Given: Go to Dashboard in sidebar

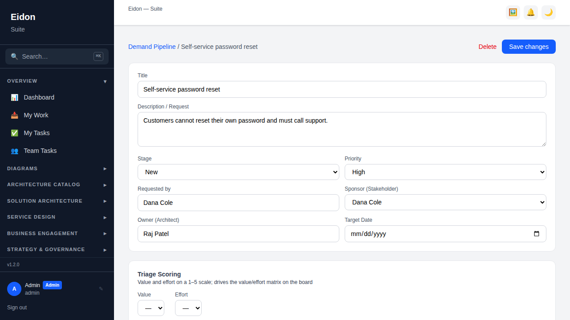Looking at the screenshot, I should (57, 97).
